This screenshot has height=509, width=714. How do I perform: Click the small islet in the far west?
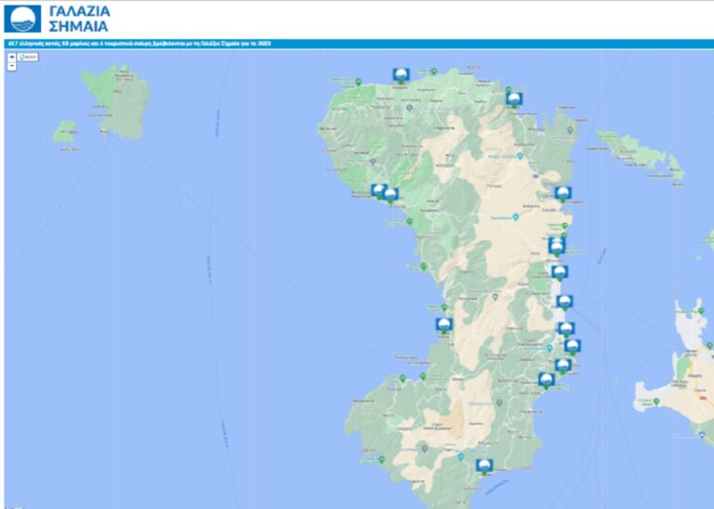coord(65,130)
